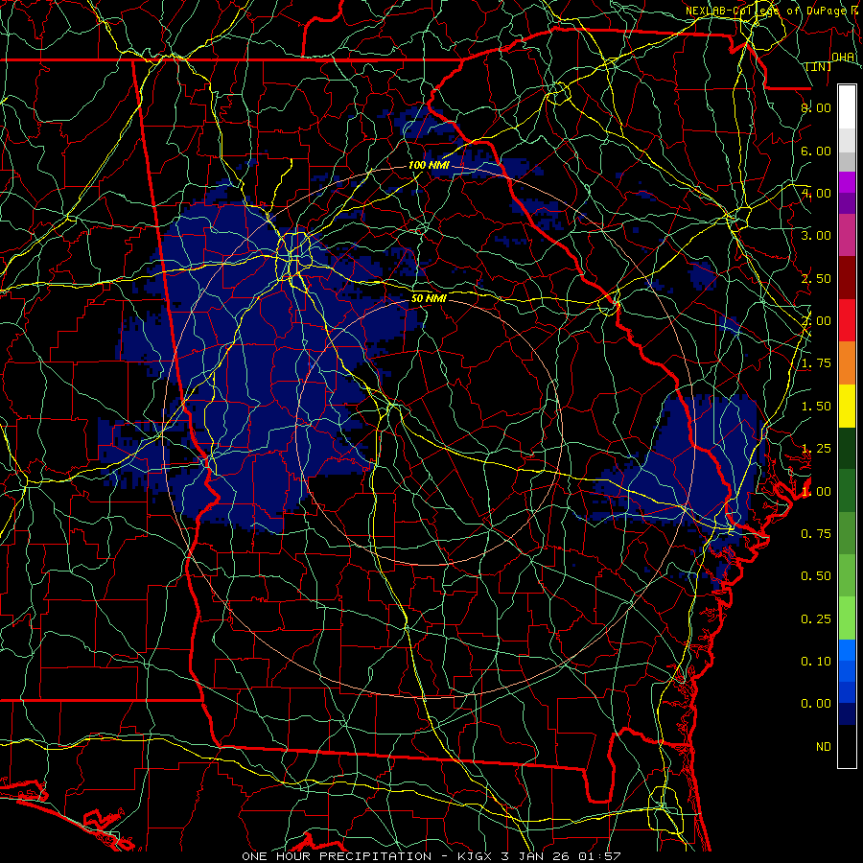This screenshot has width=863, height=863.
Task: Select the 1.50 legend value
Action: point(816,407)
